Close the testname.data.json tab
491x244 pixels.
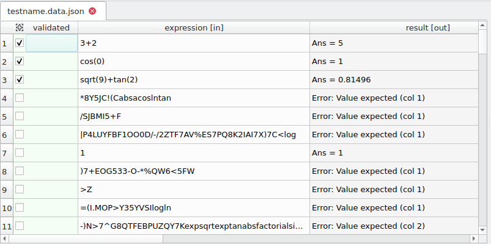[92, 11]
